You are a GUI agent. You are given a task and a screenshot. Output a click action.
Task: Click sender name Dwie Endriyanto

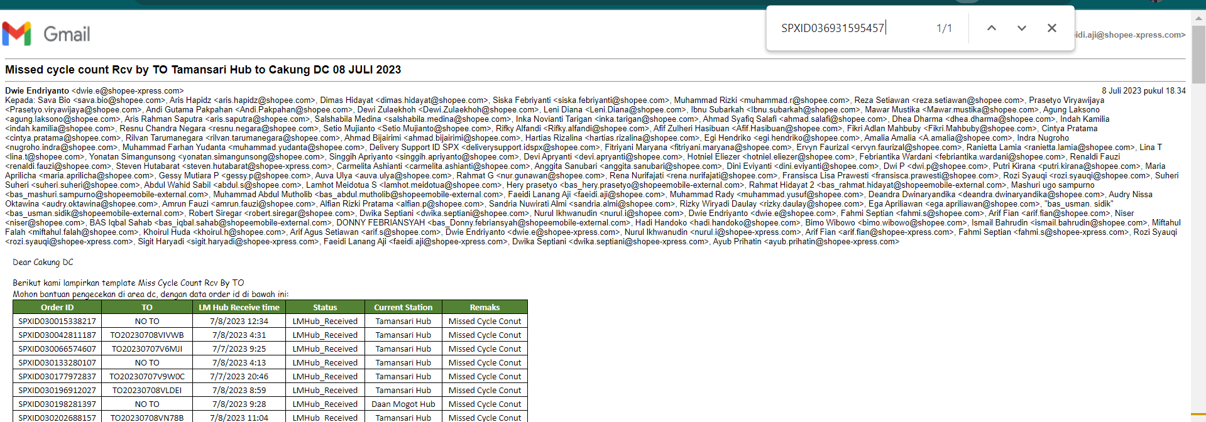pyautogui.click(x=37, y=91)
